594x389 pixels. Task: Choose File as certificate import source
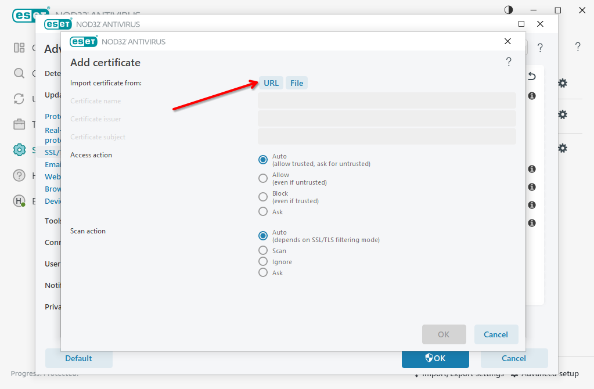297,83
